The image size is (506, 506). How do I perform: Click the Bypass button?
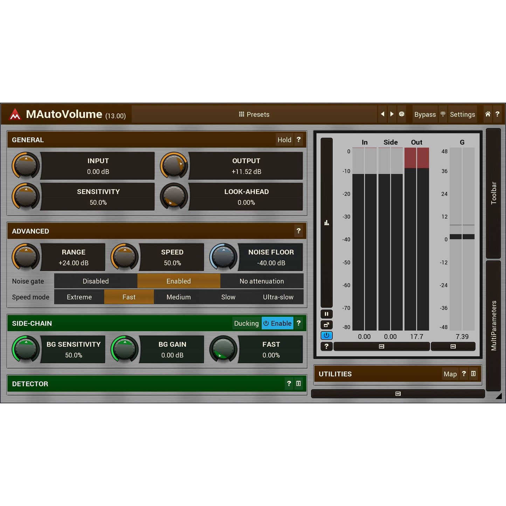pos(425,114)
